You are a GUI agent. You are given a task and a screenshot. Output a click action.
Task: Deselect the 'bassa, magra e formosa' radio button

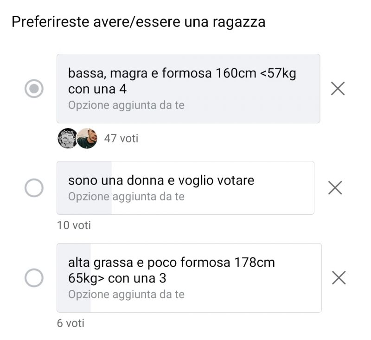coord(34,89)
